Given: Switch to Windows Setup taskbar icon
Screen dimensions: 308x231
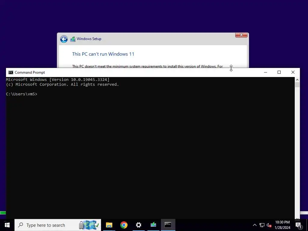Looking at the screenshot, I should pyautogui.click(x=153, y=225).
